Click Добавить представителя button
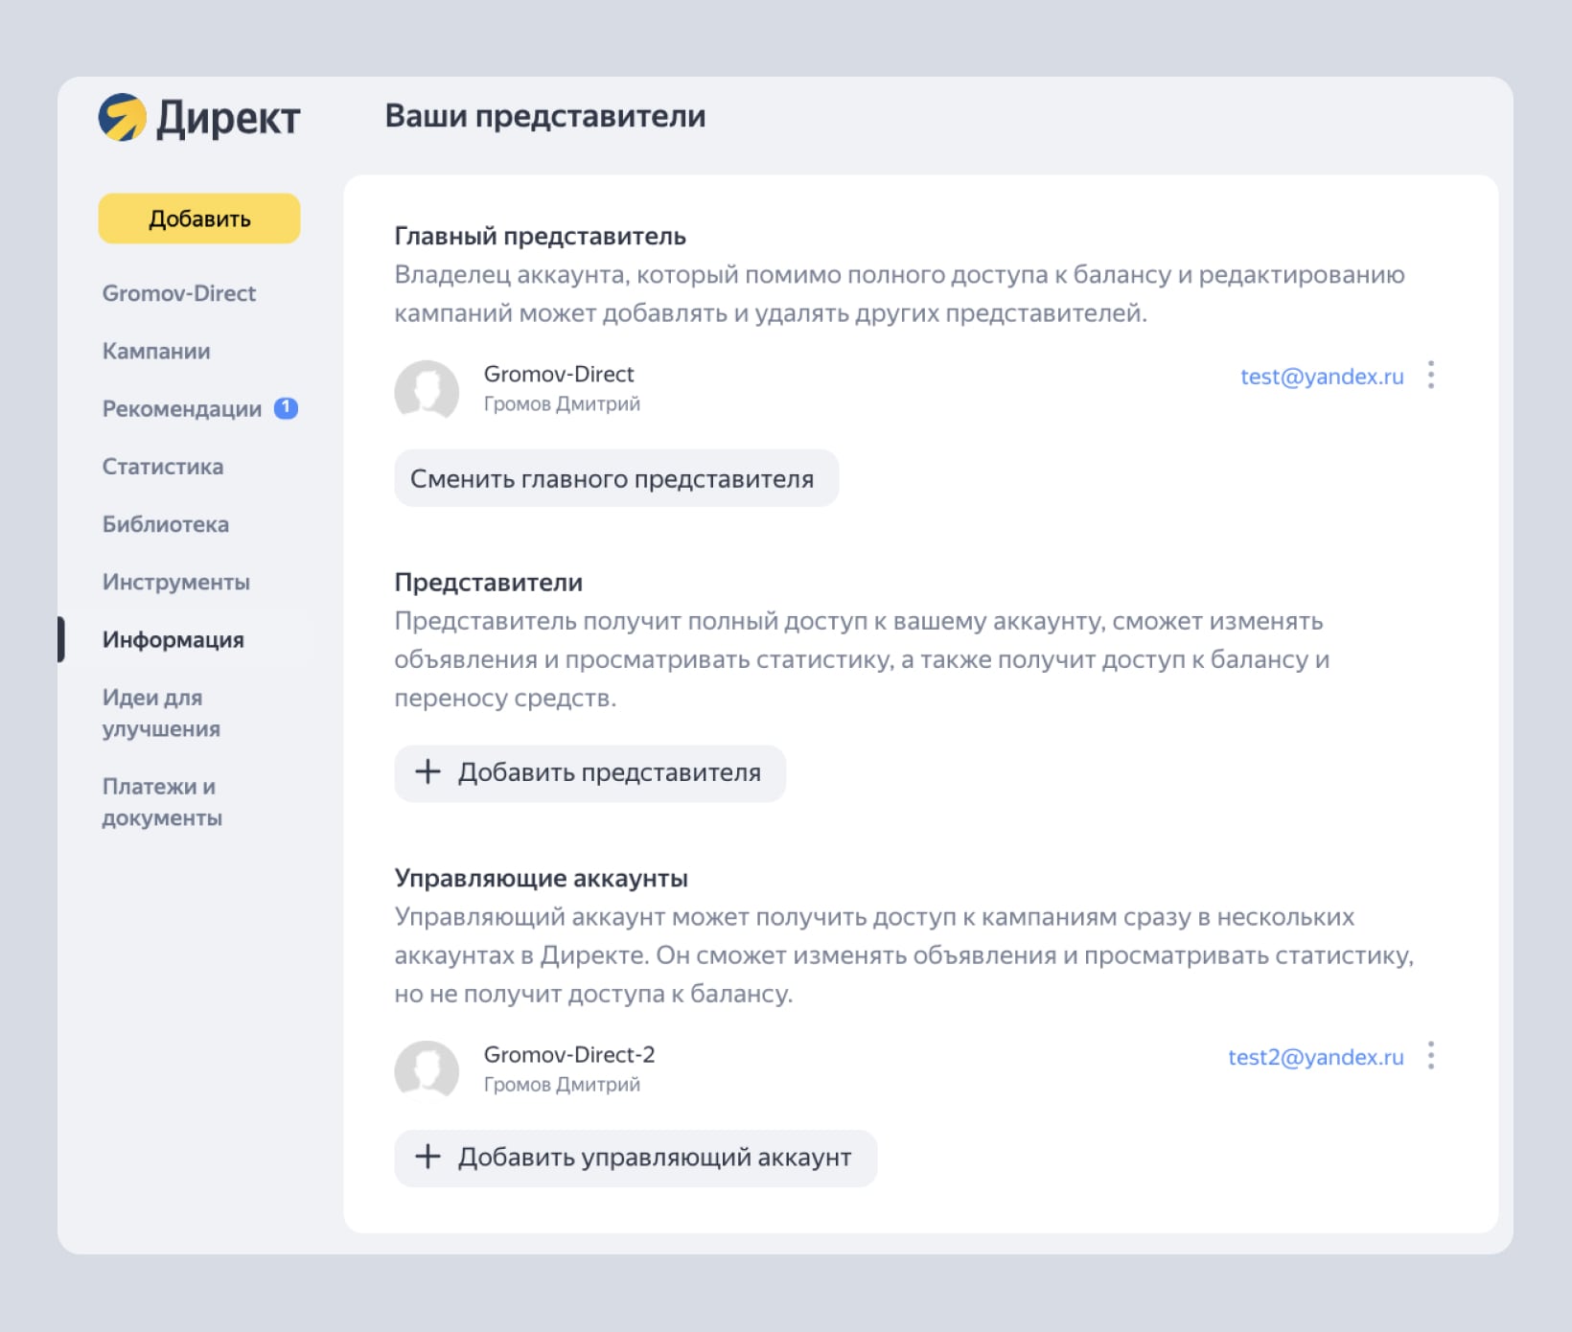The image size is (1572, 1332). coord(589,773)
